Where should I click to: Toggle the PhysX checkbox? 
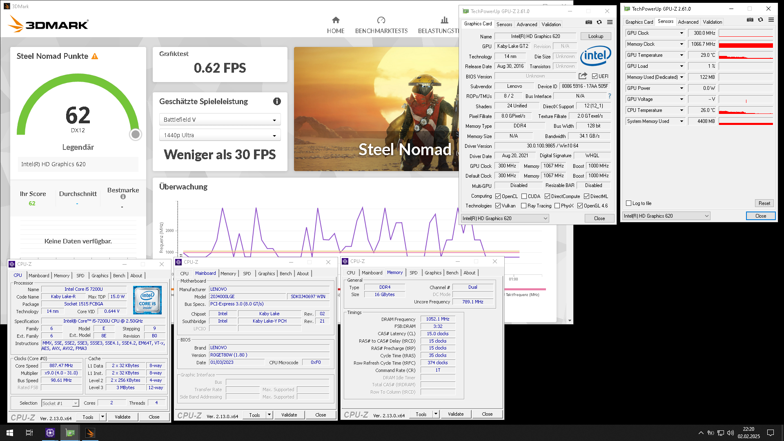click(x=557, y=206)
